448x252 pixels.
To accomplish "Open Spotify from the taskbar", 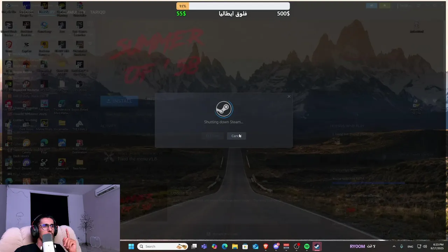I will (307, 246).
